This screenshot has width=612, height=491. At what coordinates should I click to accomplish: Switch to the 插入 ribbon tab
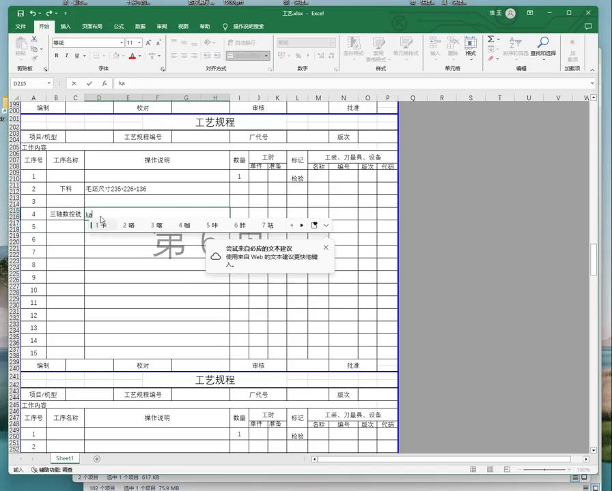coord(66,27)
